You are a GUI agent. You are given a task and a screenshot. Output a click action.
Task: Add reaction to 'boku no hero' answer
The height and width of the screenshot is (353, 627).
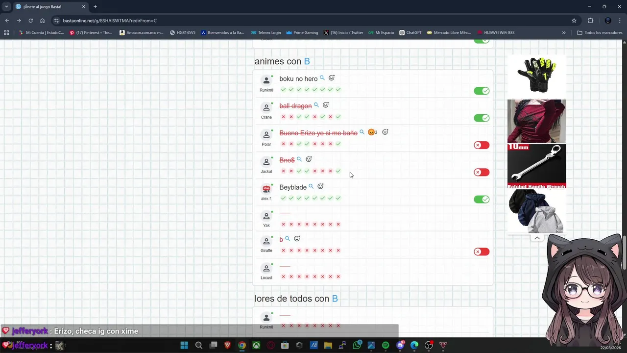pos(332,78)
